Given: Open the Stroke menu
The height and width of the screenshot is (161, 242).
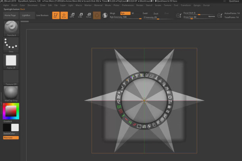Looking at the screenshot, I should [x=158, y=5].
